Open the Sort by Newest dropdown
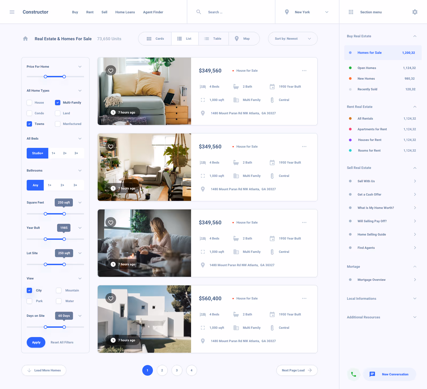The width and height of the screenshot is (427, 389). click(292, 39)
